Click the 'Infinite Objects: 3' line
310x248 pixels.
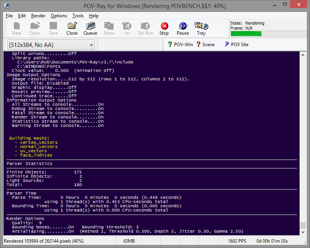pos(44,176)
